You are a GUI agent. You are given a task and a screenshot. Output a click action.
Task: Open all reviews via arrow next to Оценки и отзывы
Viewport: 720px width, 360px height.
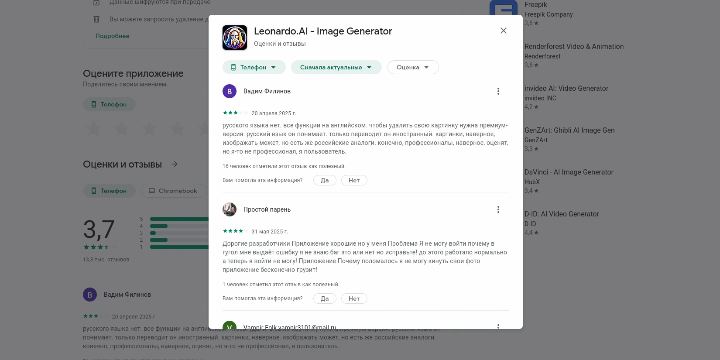coord(175,164)
